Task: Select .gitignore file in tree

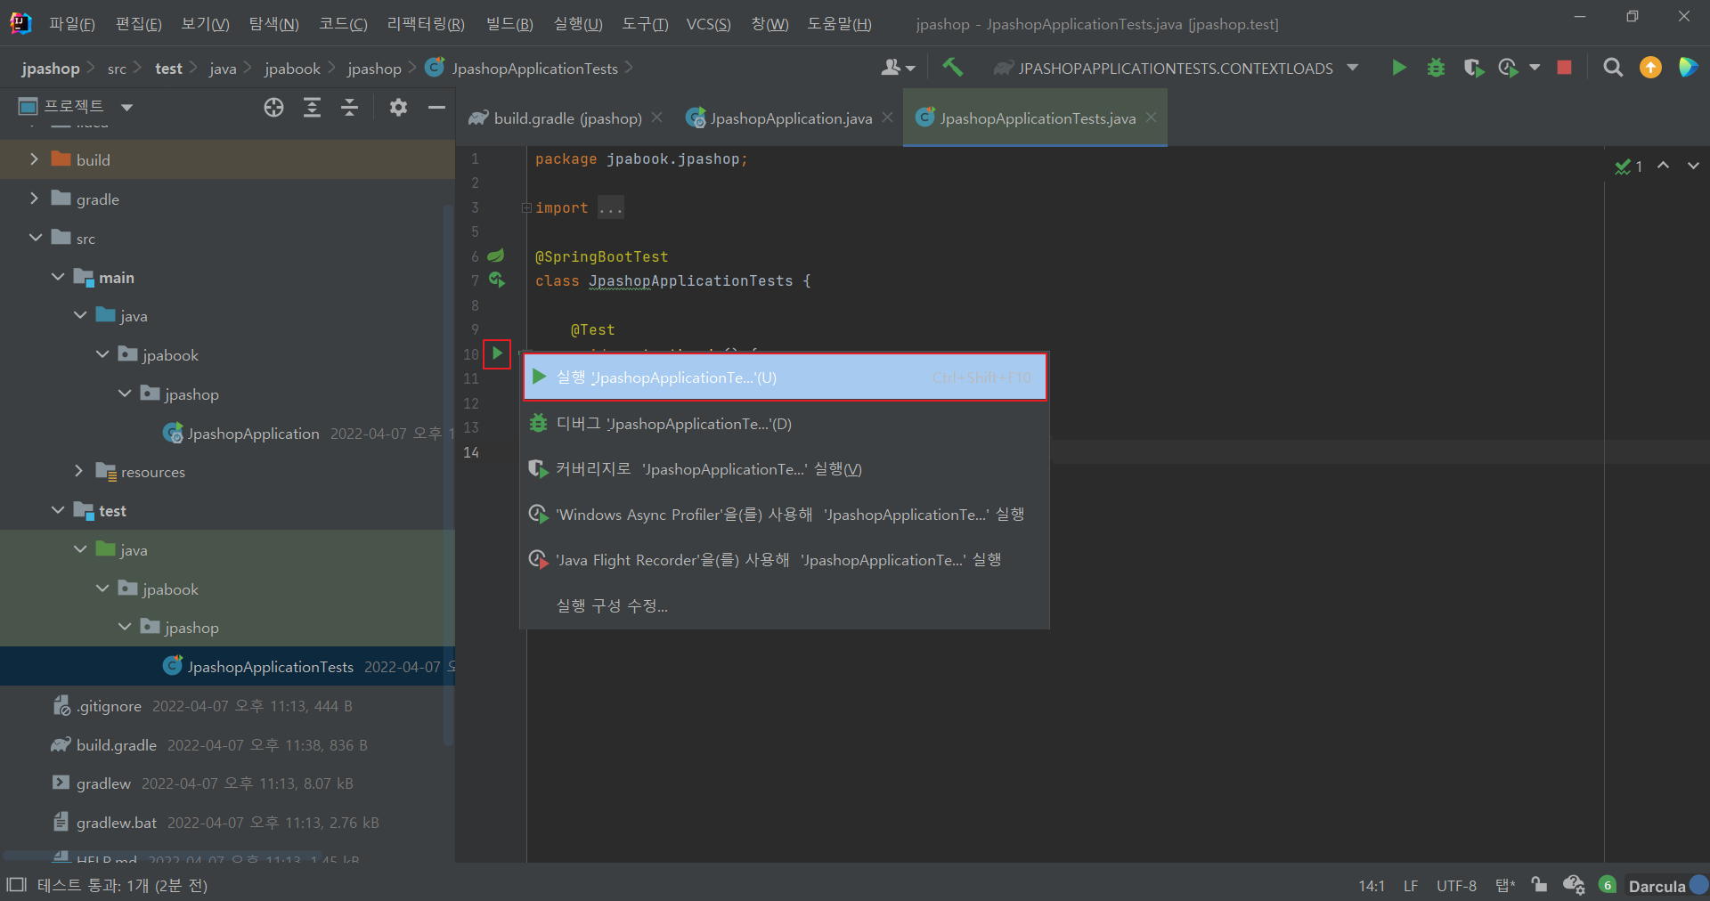Action: 109,706
